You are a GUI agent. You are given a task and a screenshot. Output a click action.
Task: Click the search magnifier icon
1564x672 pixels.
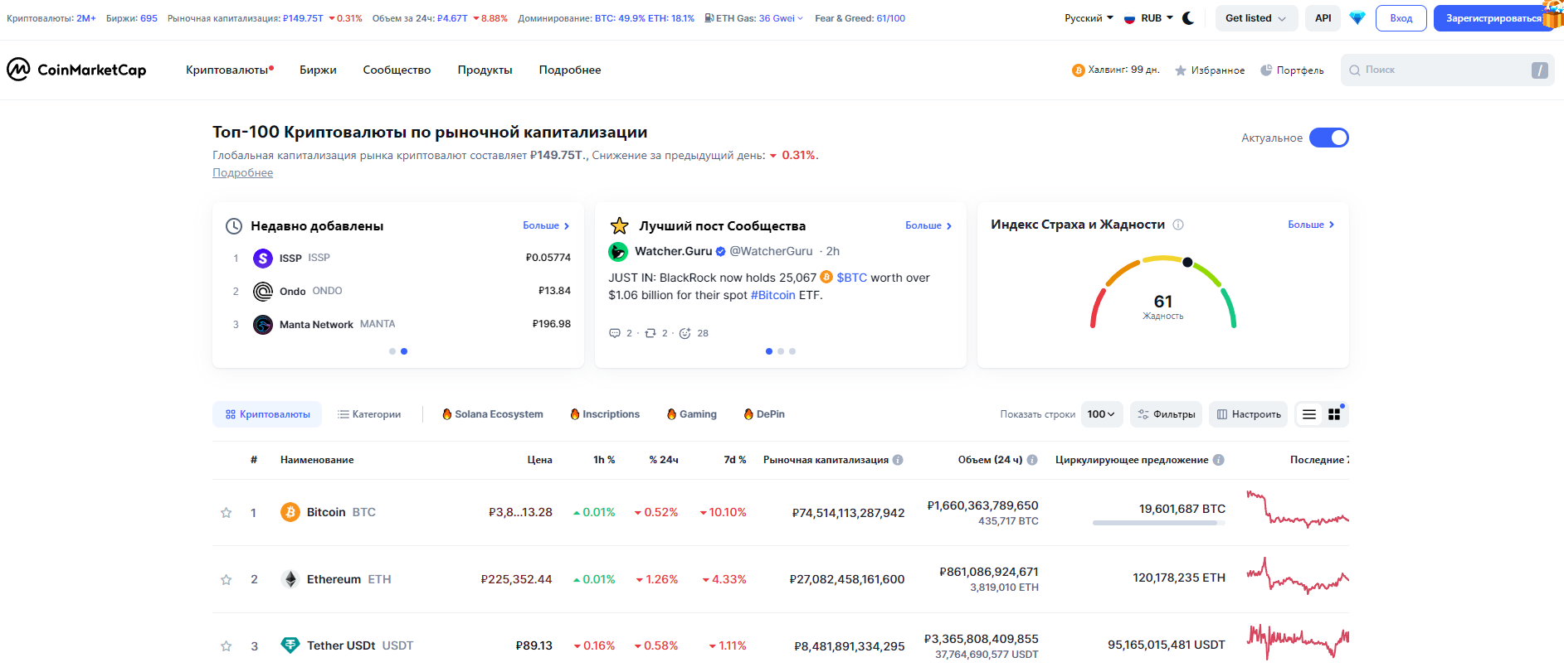tap(1355, 70)
